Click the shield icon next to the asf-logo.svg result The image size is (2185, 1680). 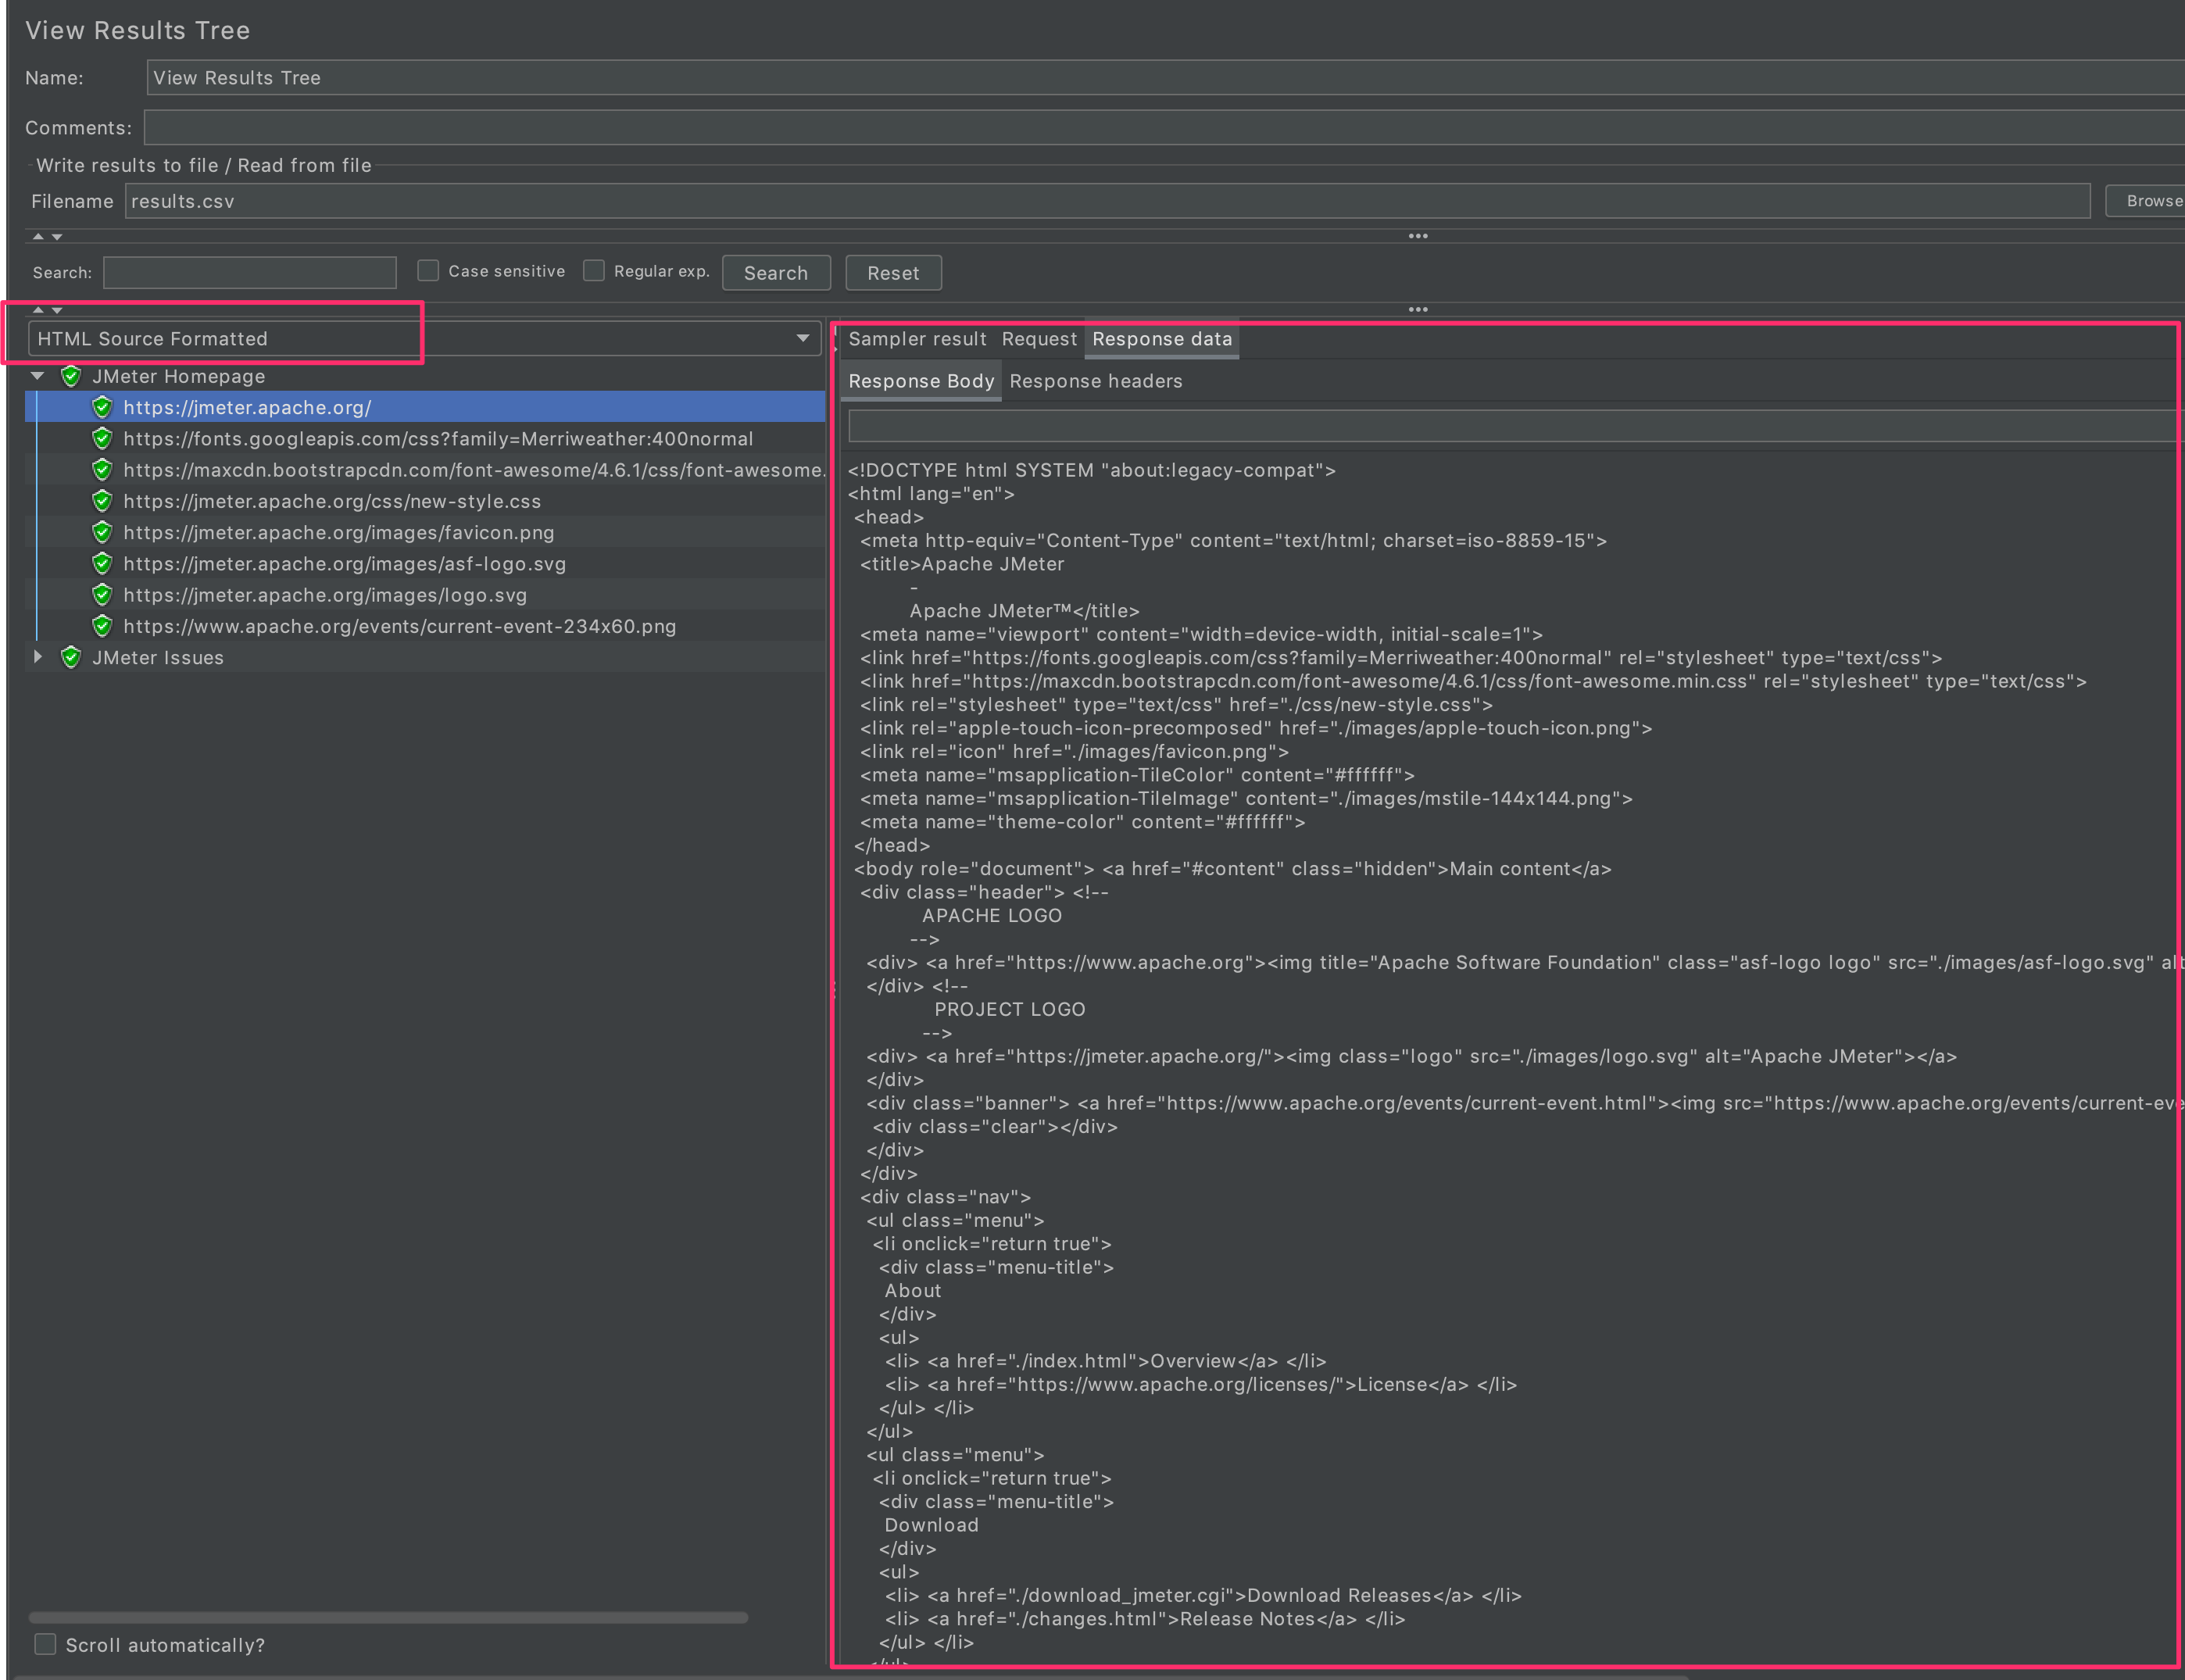click(103, 563)
